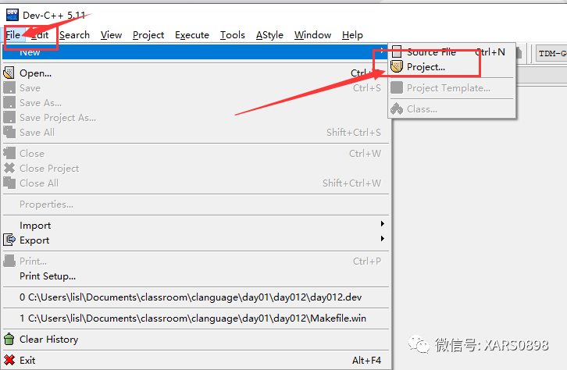The width and height of the screenshot is (567, 370).
Task: Click the Close file icon
Action: coord(9,153)
